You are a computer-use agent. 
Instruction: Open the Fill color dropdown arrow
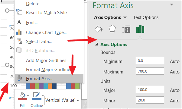click(x=28, y=96)
